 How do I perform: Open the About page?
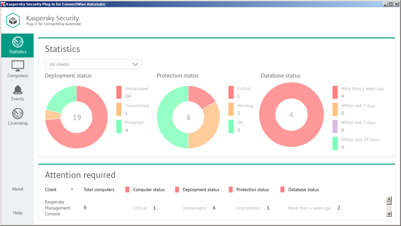pyautogui.click(x=17, y=189)
